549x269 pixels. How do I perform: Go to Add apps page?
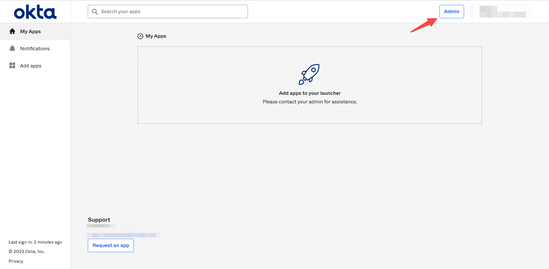(35, 66)
